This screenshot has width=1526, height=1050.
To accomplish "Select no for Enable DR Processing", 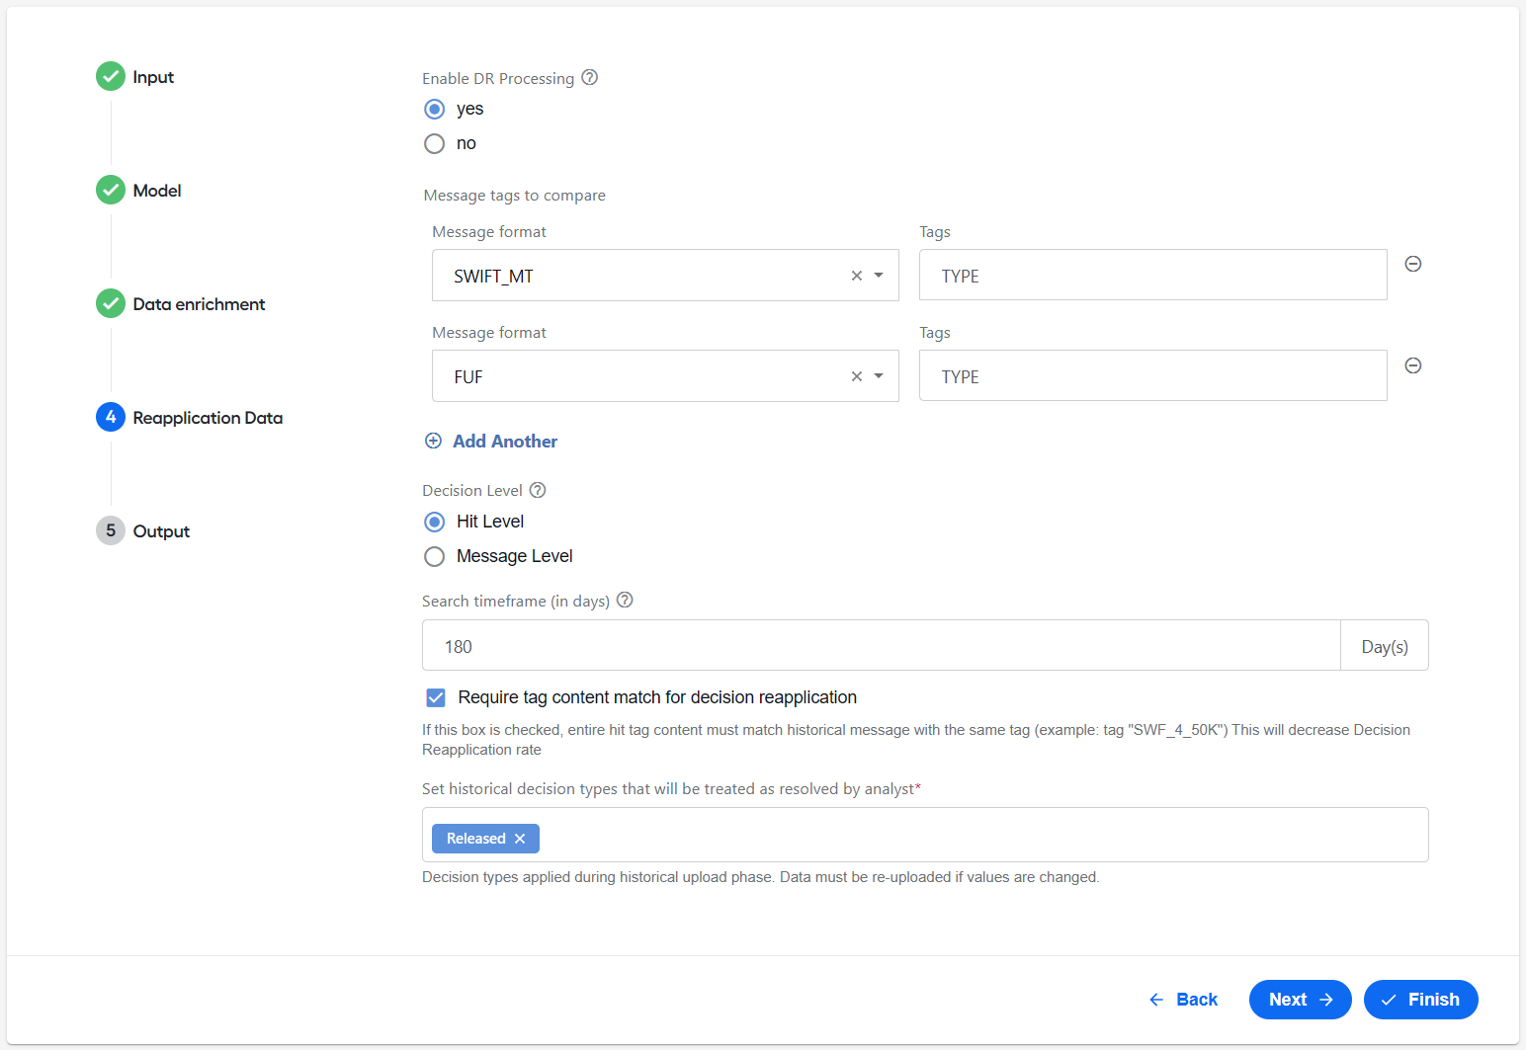I will point(434,143).
